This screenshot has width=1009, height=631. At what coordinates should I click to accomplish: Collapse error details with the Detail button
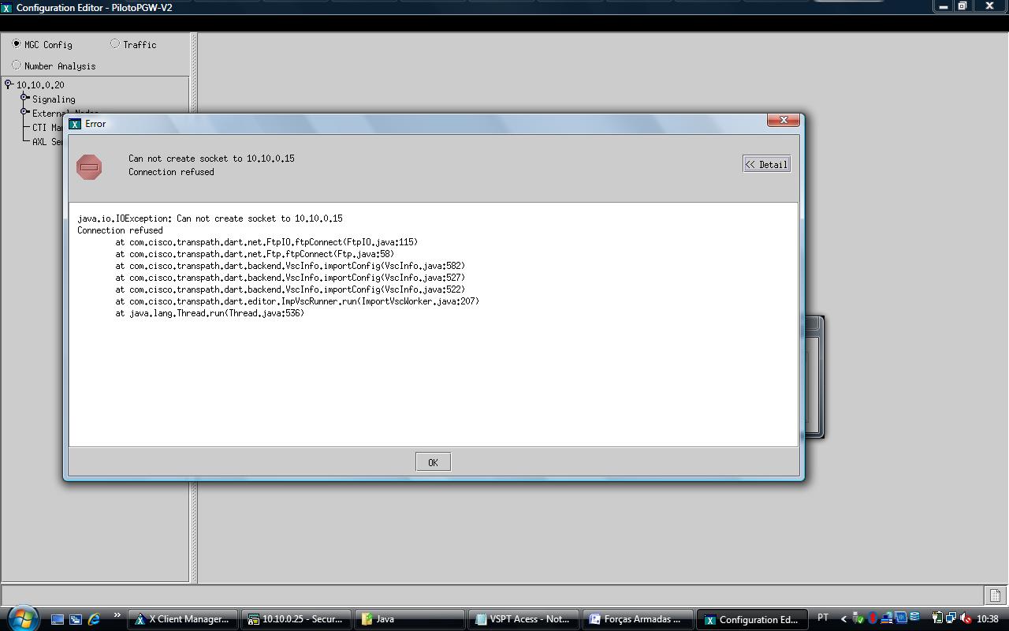(x=766, y=164)
